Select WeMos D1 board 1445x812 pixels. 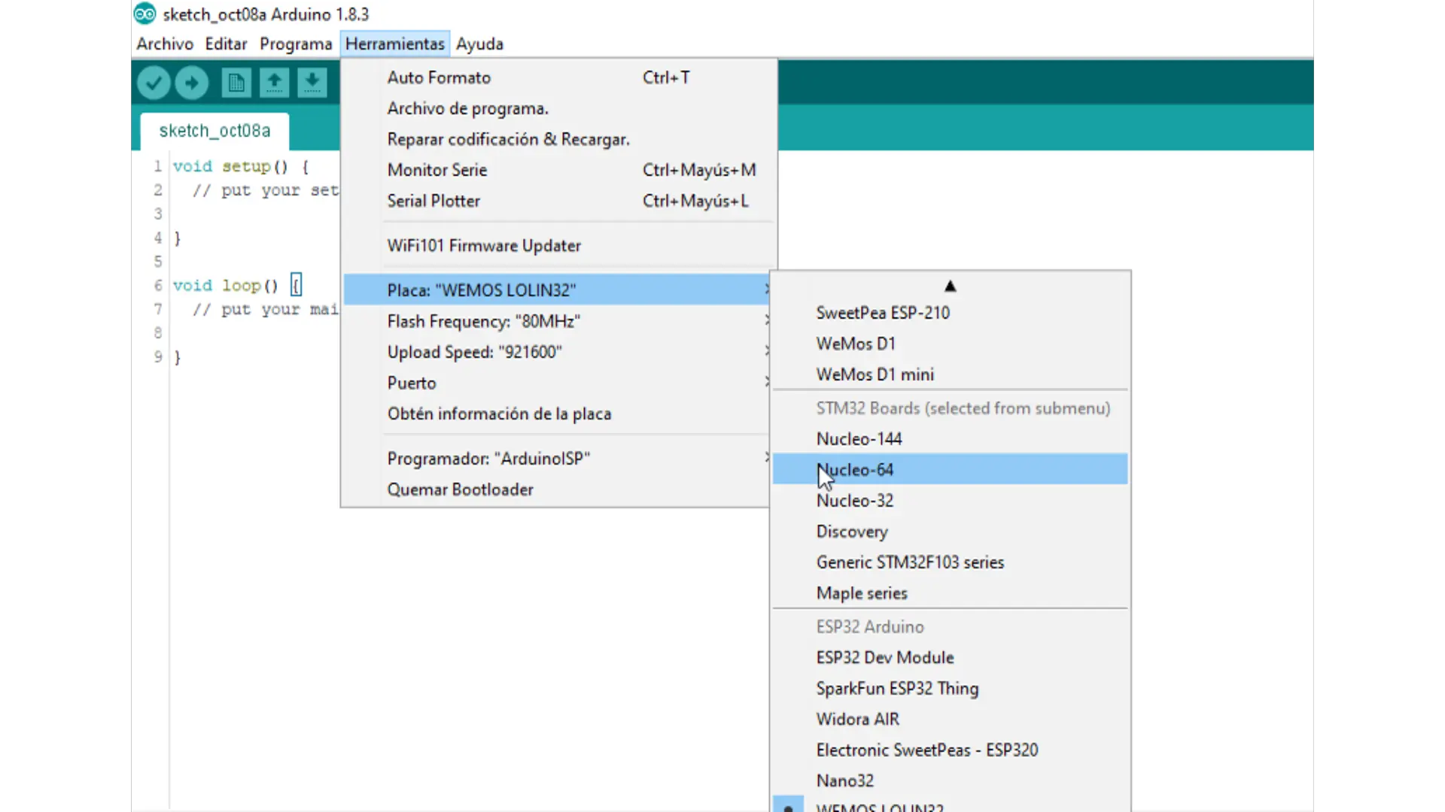click(950, 344)
